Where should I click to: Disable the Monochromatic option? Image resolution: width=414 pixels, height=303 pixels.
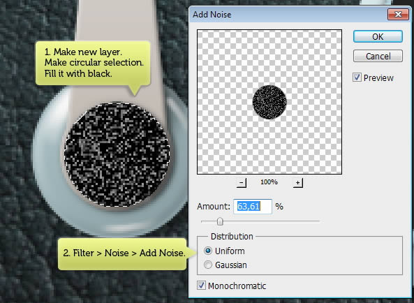point(201,286)
